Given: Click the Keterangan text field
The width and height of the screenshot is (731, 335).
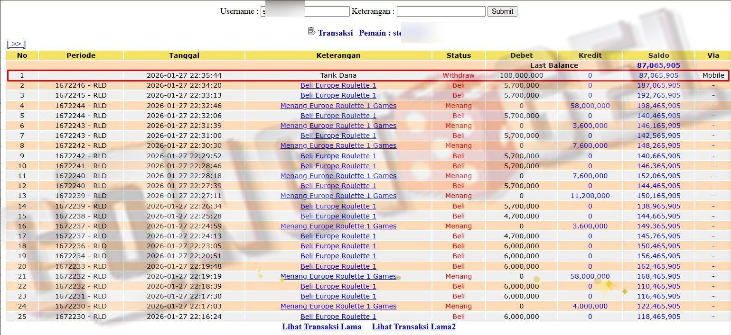Looking at the screenshot, I should click(x=440, y=11).
